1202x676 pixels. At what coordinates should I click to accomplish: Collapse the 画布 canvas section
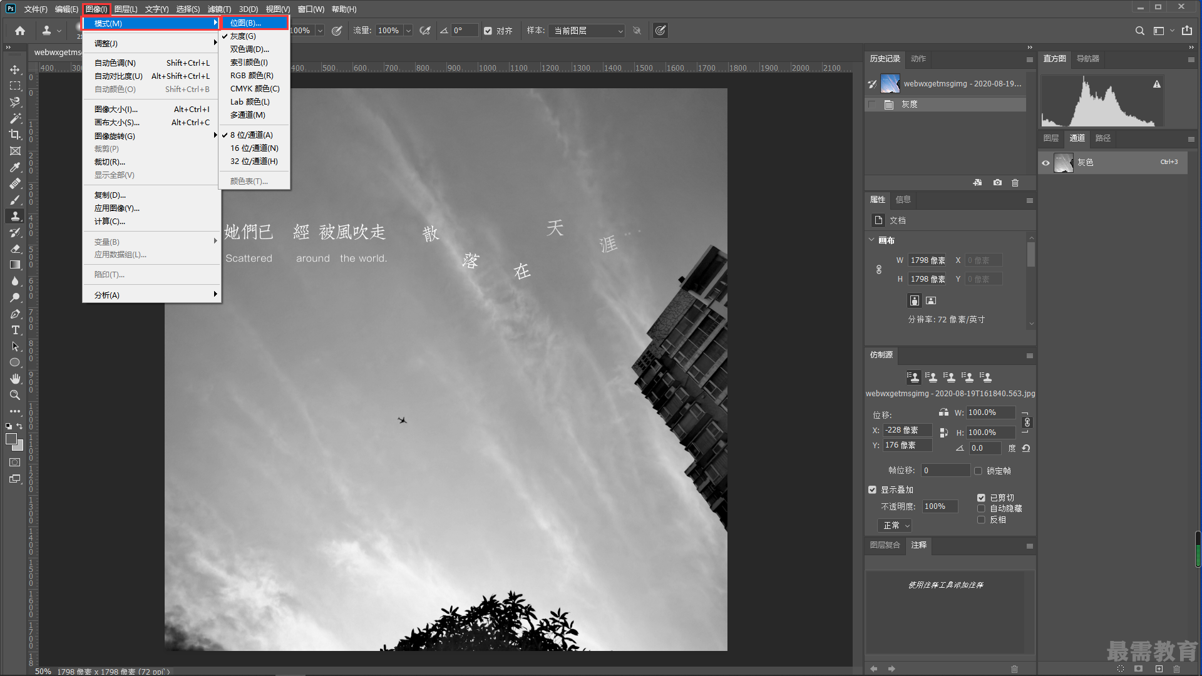coord(871,240)
